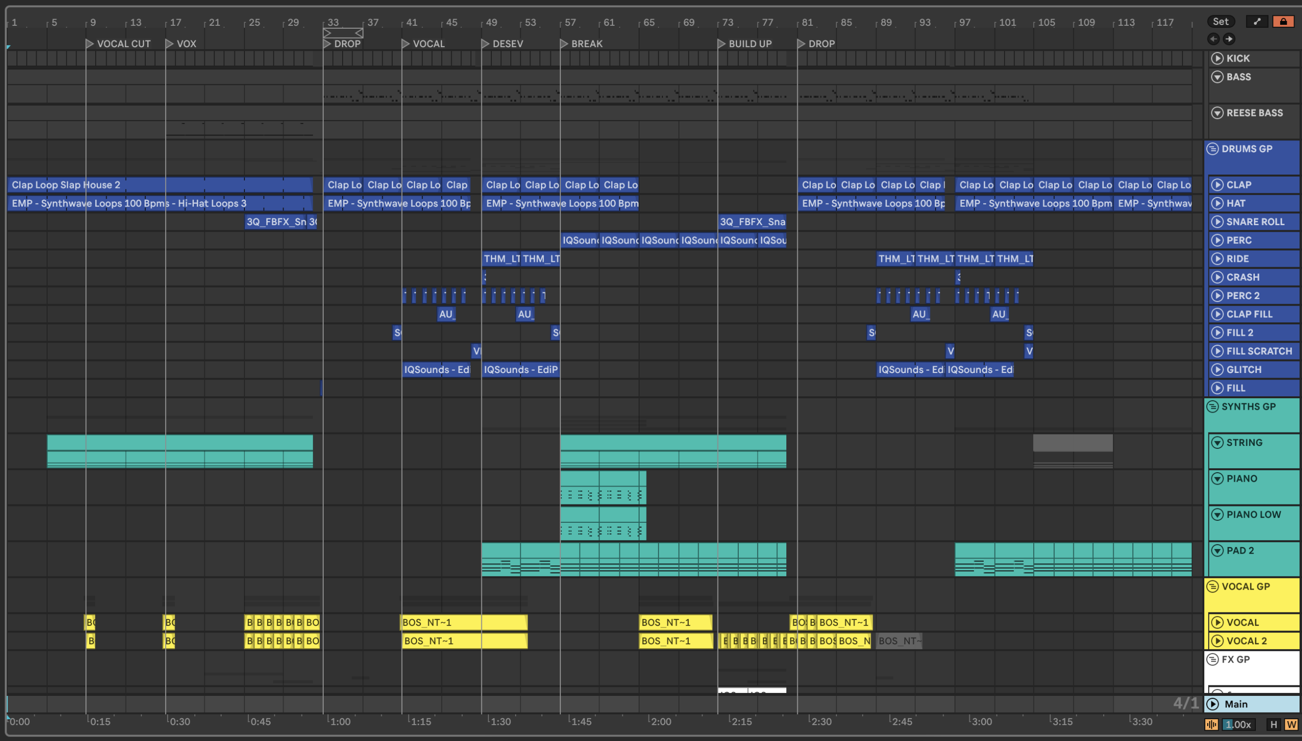1302x741 pixels.
Task: Jump to the previous locator with the left arrow
Action: [1214, 39]
